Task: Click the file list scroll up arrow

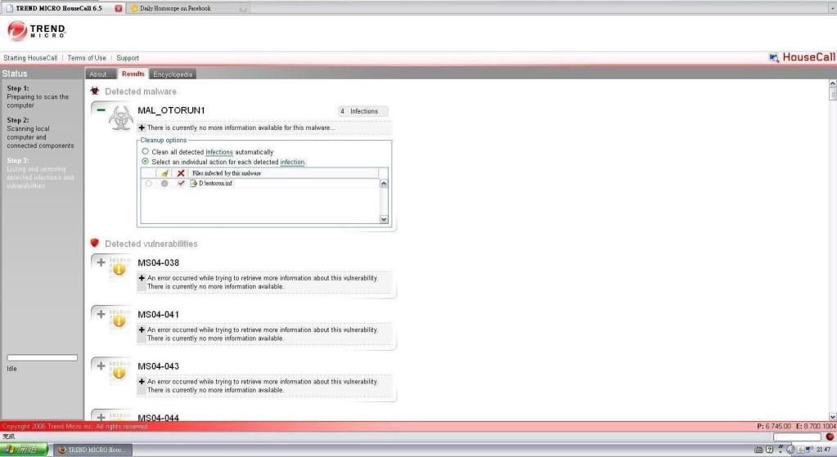Action: click(x=383, y=183)
